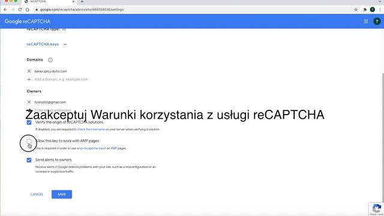Click the Google reCAPTCHA logo
The width and height of the screenshot is (384, 216).
[x=28, y=22]
